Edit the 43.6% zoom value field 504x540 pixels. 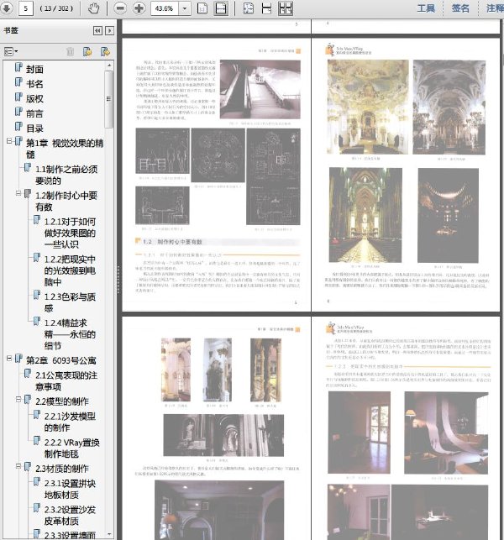coord(165,8)
